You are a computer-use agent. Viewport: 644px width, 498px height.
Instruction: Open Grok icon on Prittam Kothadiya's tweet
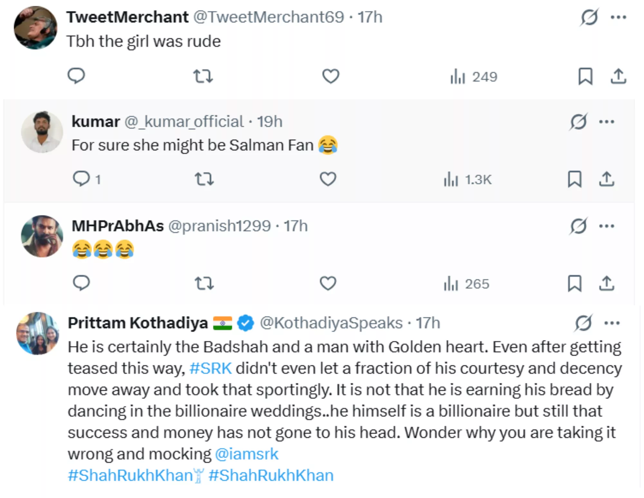click(583, 323)
